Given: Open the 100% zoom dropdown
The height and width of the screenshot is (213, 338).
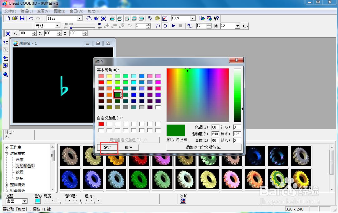Looking at the screenshot, I should pos(193,18).
